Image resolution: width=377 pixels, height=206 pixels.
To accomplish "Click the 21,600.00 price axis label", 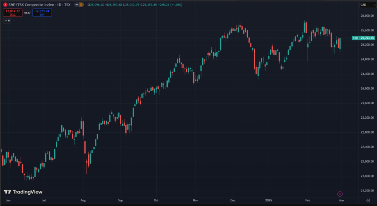I will [368, 176].
